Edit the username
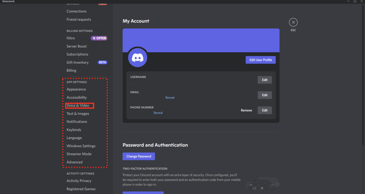The height and width of the screenshot is (194, 365). [x=265, y=80]
